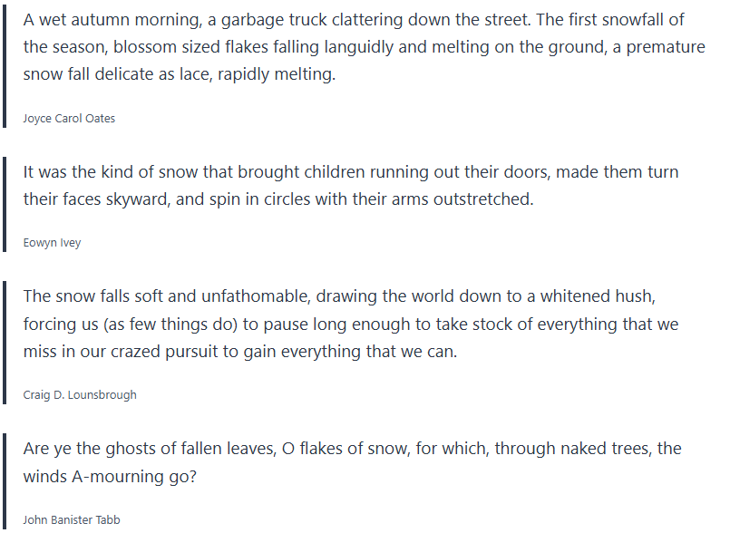
Task: Click the line "snow fall delicate as lace, rapidly melting"
Action: click(180, 74)
